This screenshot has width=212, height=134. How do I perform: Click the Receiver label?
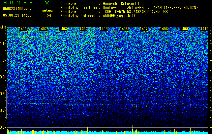(68, 12)
